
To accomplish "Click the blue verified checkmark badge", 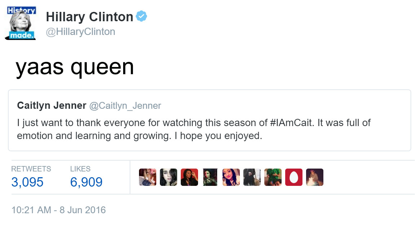I will (141, 17).
